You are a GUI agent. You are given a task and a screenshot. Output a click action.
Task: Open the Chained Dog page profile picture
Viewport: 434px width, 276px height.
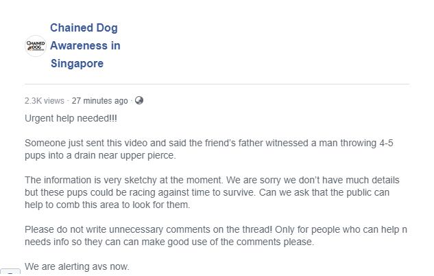coord(36,46)
